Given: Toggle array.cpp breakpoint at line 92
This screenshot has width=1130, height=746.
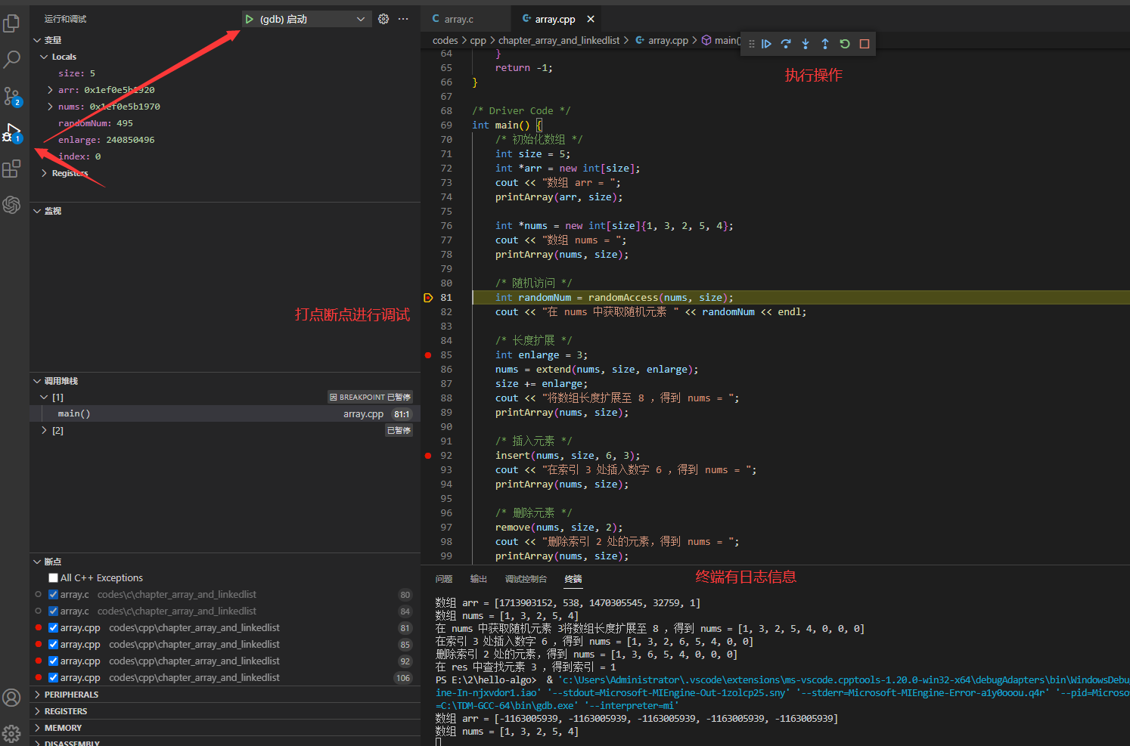Looking at the screenshot, I should click(x=53, y=661).
